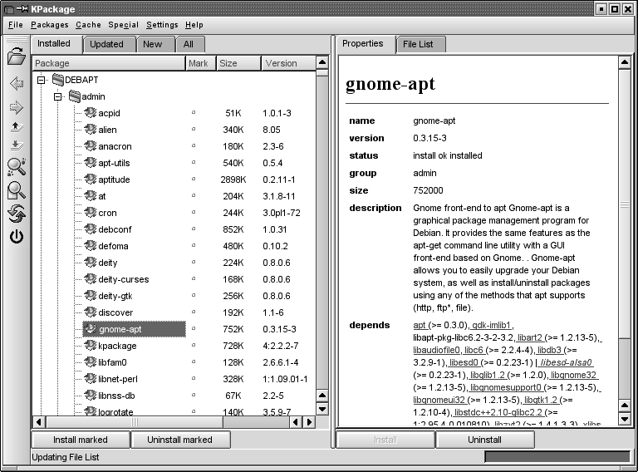The width and height of the screenshot is (638, 472).
Task: Toggle the mark for gnome-apt
Action: click(194, 328)
